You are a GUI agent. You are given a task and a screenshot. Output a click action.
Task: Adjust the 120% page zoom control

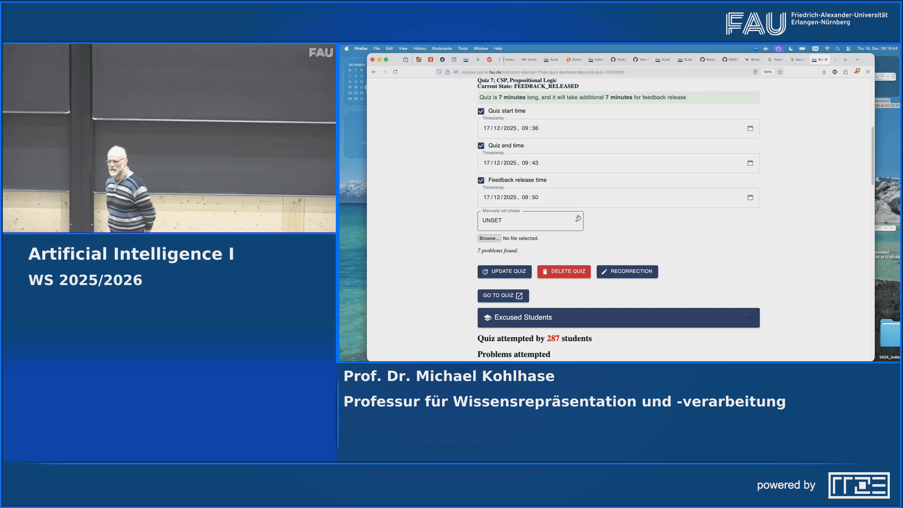tap(767, 71)
